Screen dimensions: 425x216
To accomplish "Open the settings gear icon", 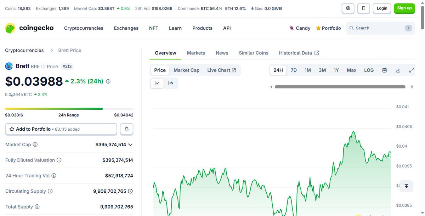I will 348,8.
